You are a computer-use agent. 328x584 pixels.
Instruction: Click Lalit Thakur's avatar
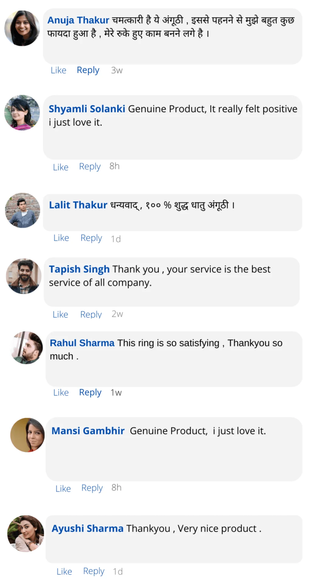(22, 210)
